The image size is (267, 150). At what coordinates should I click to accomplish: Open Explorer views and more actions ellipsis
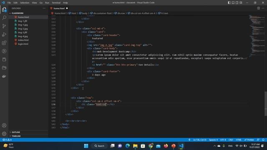[x=44, y=8]
